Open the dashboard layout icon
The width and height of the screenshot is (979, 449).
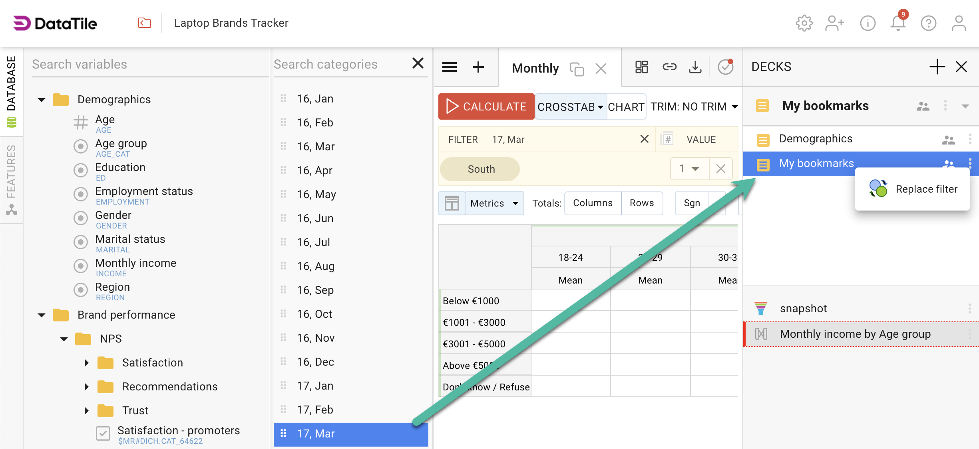pos(641,67)
